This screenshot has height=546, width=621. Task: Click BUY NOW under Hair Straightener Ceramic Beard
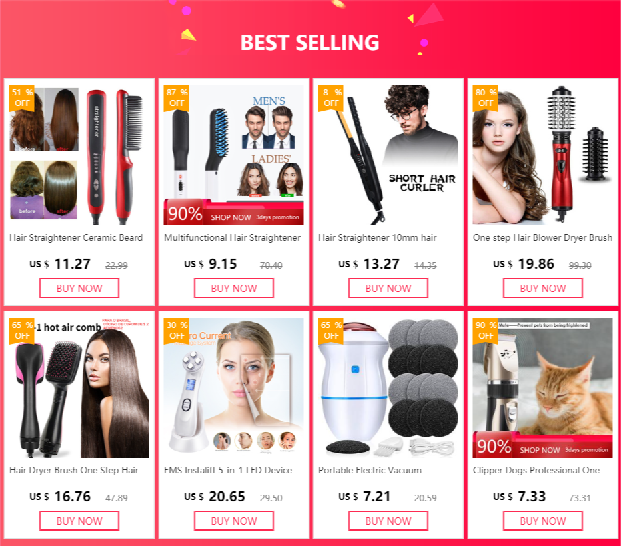79,288
